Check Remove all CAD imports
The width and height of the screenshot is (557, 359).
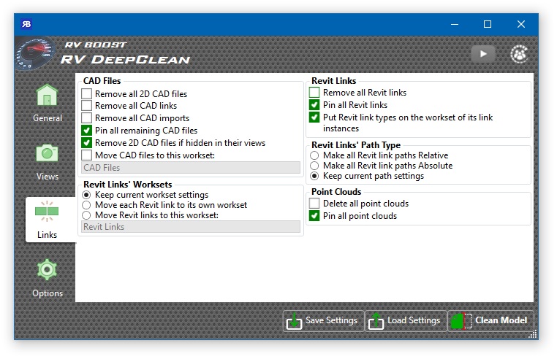click(87, 117)
